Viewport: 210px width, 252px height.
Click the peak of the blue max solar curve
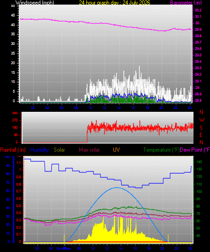click(x=117, y=187)
